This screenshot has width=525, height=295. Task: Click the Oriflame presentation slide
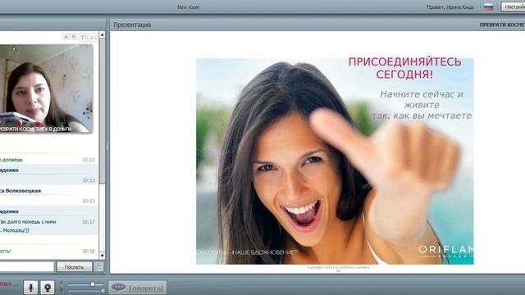[335, 161]
